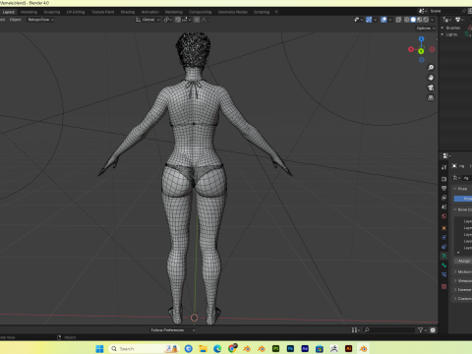The height and width of the screenshot is (354, 472).
Task: Toggle viewport overlays visibility
Action: click(383, 20)
